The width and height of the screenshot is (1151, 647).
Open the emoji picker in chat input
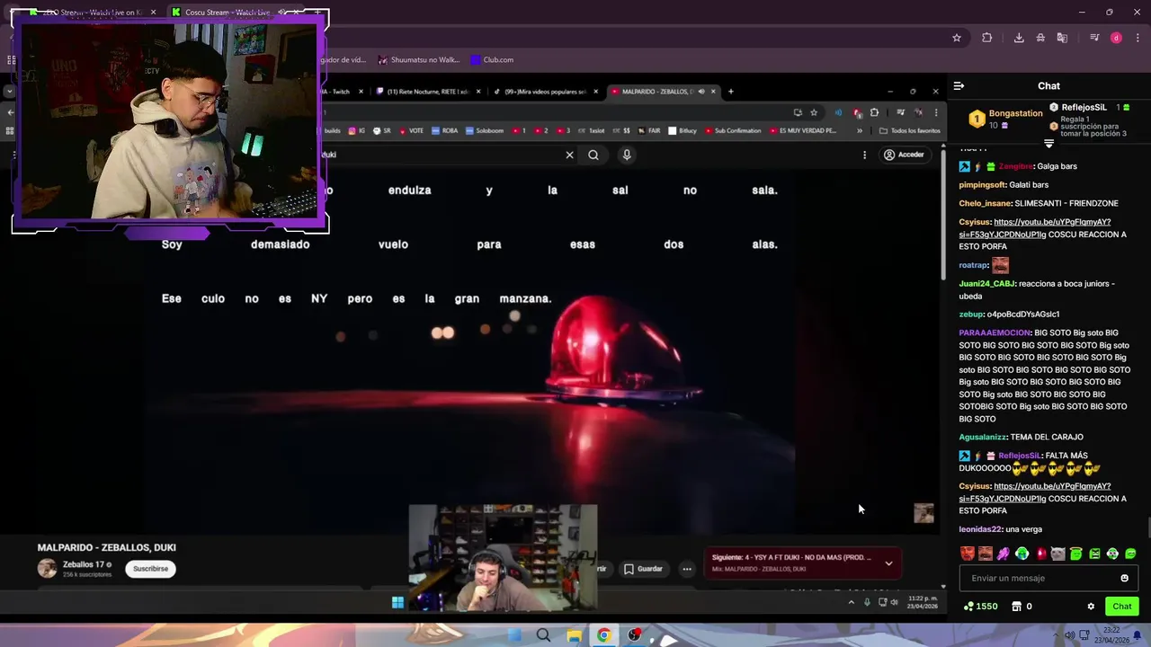[x=1124, y=578]
